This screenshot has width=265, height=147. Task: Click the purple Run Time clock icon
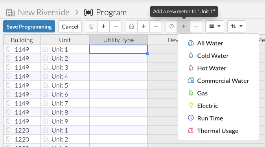point(191,118)
